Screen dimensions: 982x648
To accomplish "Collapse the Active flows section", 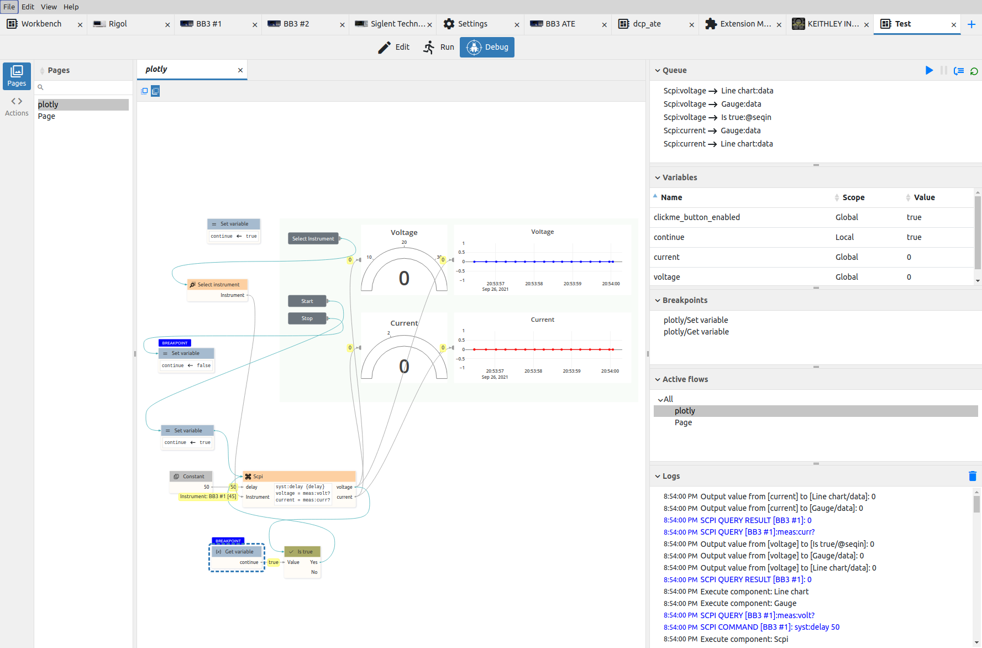I will pyautogui.click(x=658, y=379).
